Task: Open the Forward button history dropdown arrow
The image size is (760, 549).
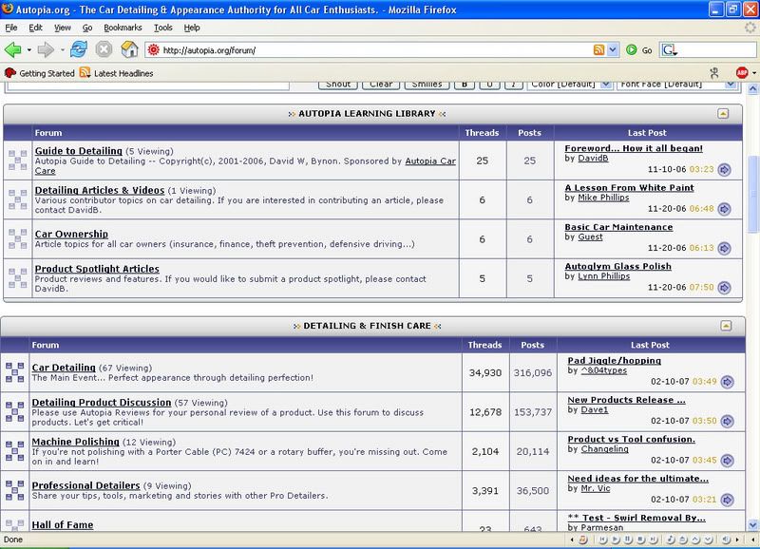Action: 62,50
